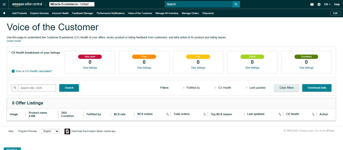Click the top search magnifier button
343x150 pixels.
(236, 4)
